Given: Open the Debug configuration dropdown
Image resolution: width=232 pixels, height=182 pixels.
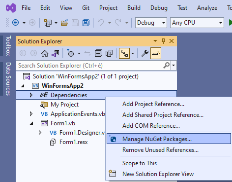Looking at the screenshot, I should [x=151, y=23].
